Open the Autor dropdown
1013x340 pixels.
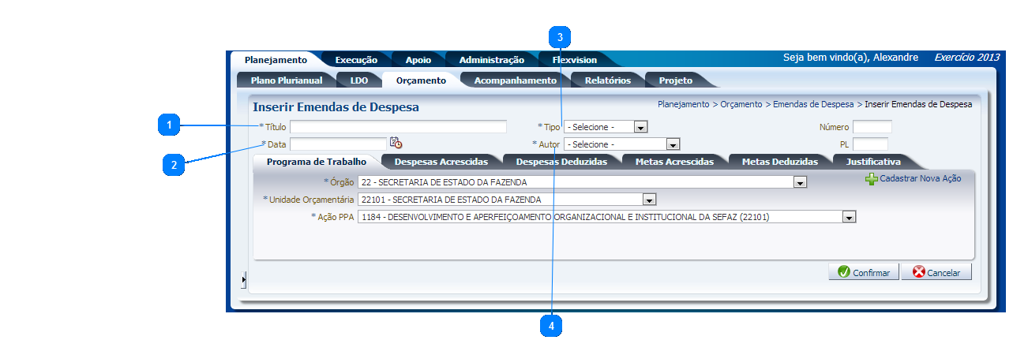click(673, 144)
